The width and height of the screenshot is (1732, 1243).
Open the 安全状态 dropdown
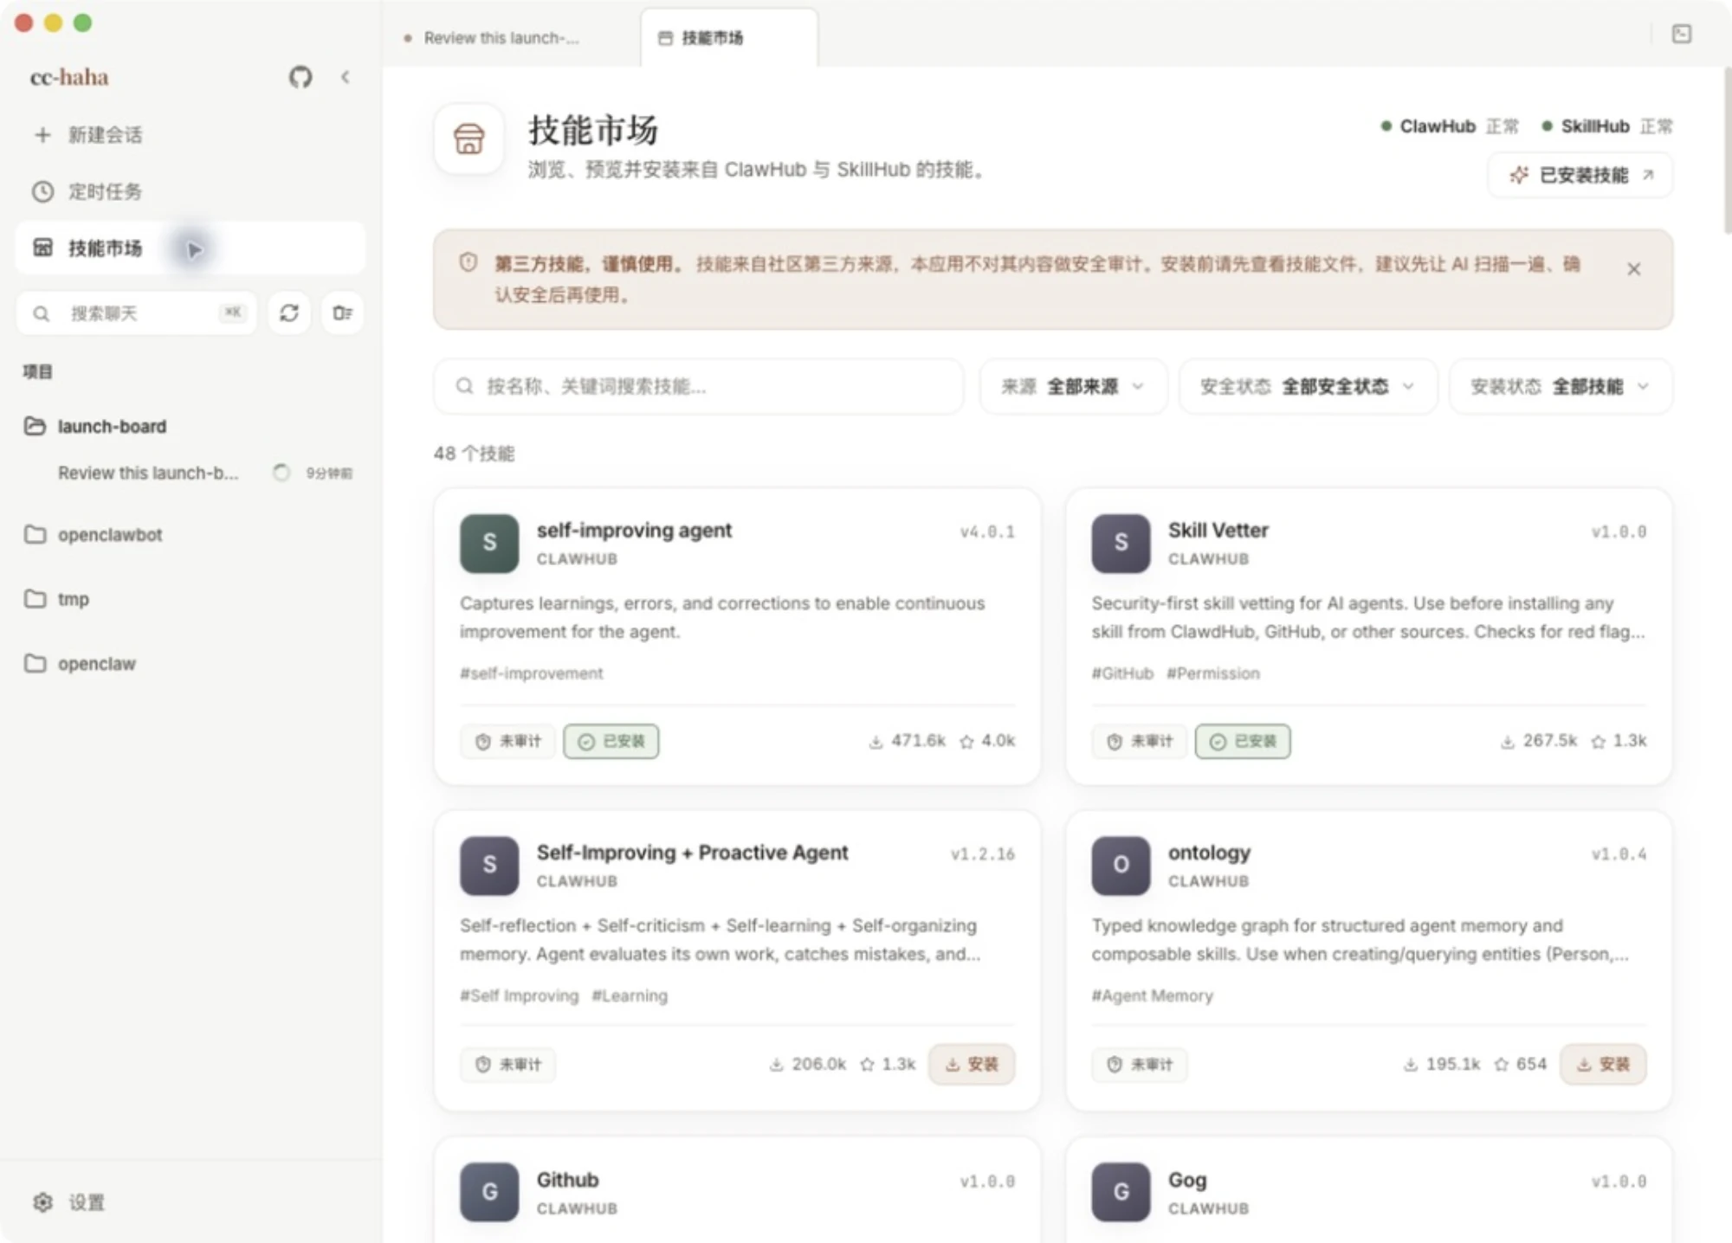pyautogui.click(x=1308, y=386)
